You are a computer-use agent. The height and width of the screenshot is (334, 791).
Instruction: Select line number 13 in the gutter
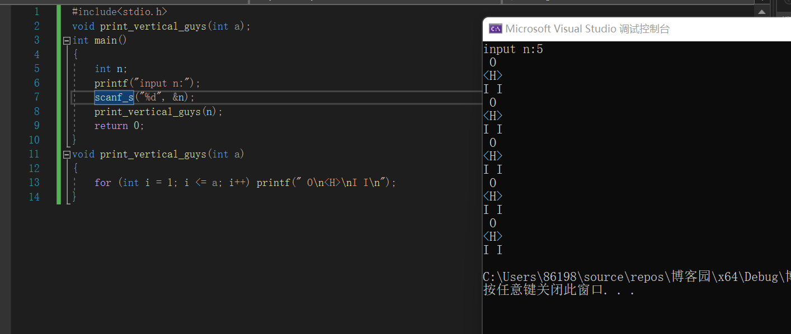pyautogui.click(x=34, y=183)
